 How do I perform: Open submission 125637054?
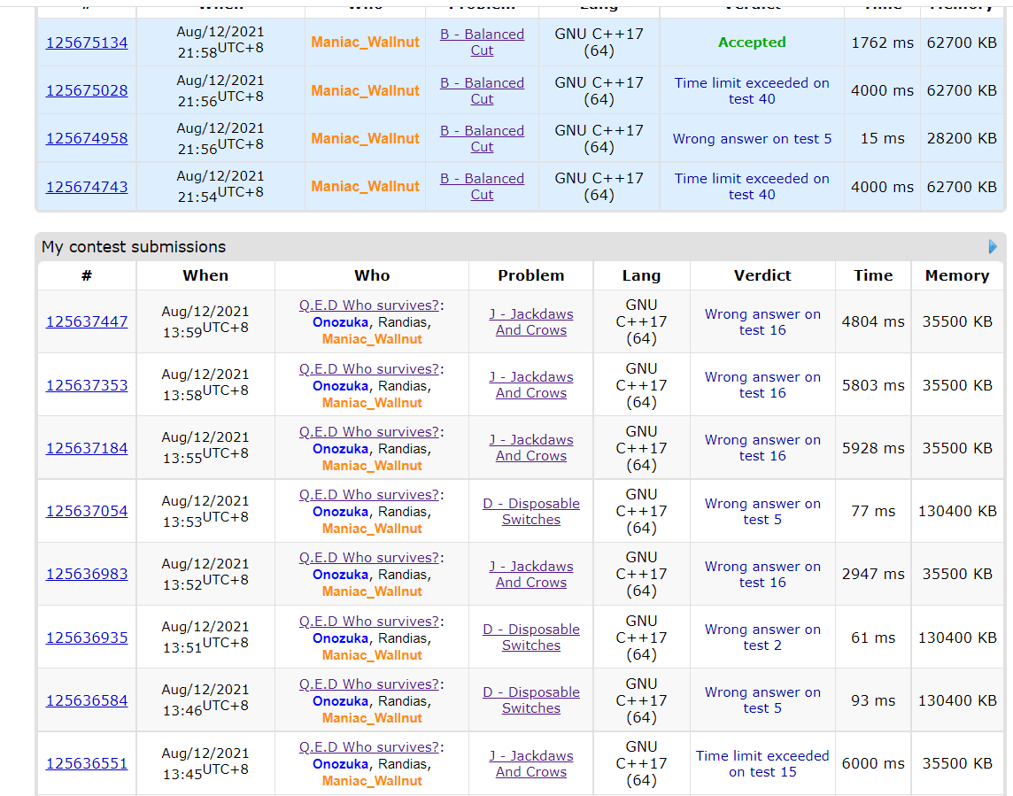click(87, 511)
